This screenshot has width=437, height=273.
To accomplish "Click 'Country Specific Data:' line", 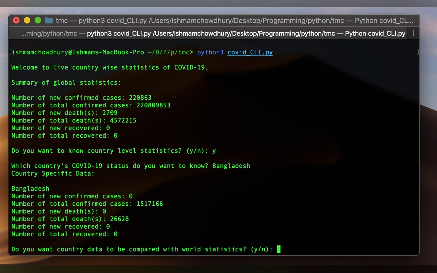I will click(x=53, y=174).
